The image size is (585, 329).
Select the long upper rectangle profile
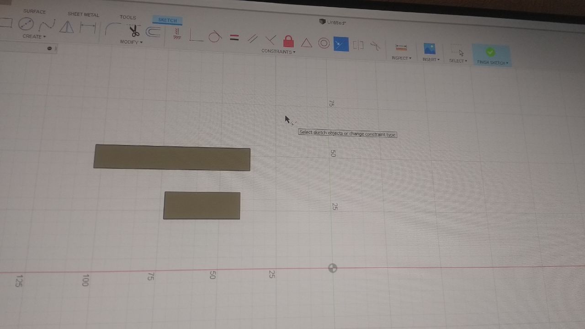(x=172, y=158)
